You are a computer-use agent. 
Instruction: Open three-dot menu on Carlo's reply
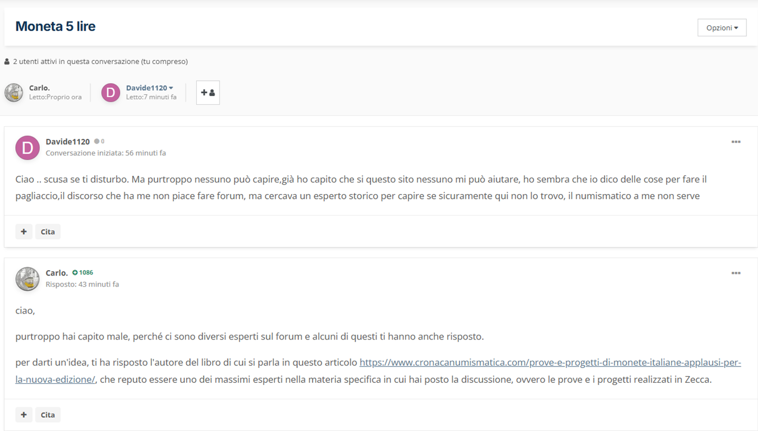[735, 273]
